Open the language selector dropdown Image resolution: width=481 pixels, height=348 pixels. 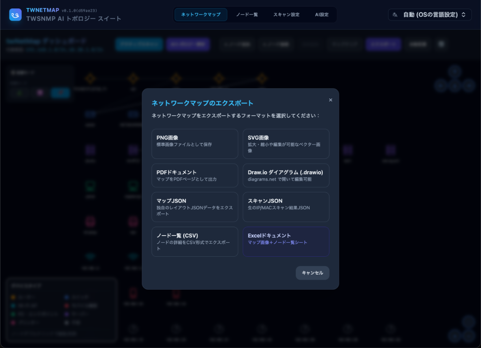430,15
